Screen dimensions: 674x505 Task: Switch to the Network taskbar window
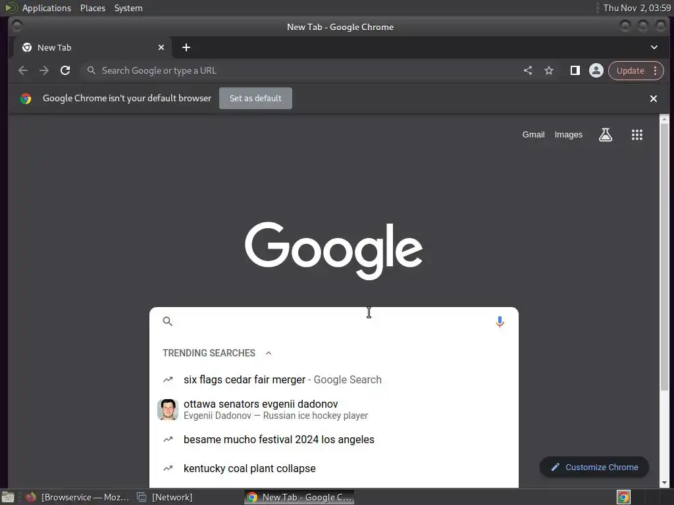[165, 497]
